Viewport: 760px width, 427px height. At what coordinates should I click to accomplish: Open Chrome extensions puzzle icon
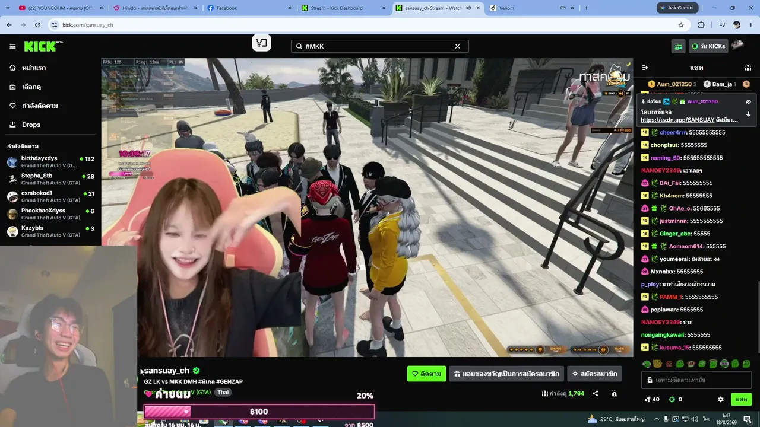(701, 25)
